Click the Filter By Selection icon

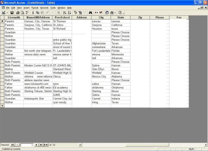click(x=75, y=13)
